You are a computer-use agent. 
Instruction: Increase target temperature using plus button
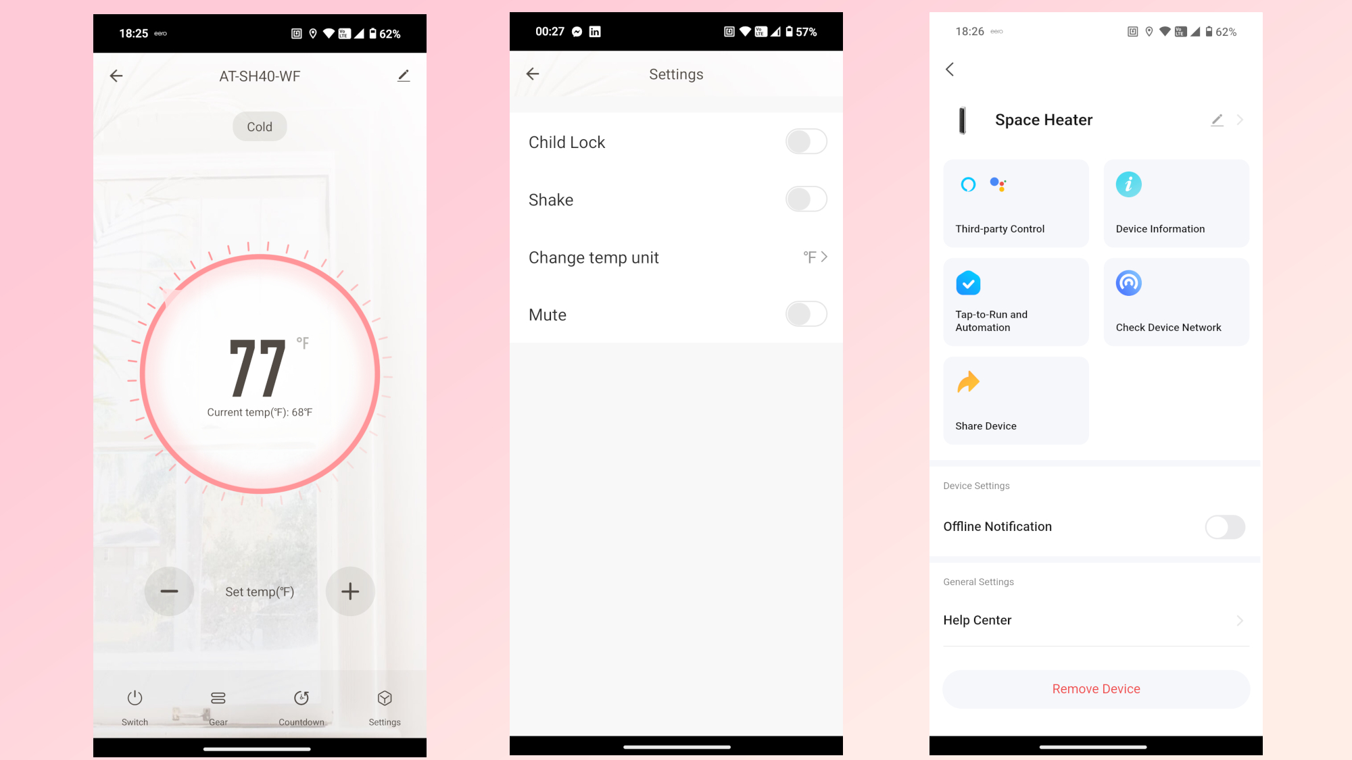[350, 591]
